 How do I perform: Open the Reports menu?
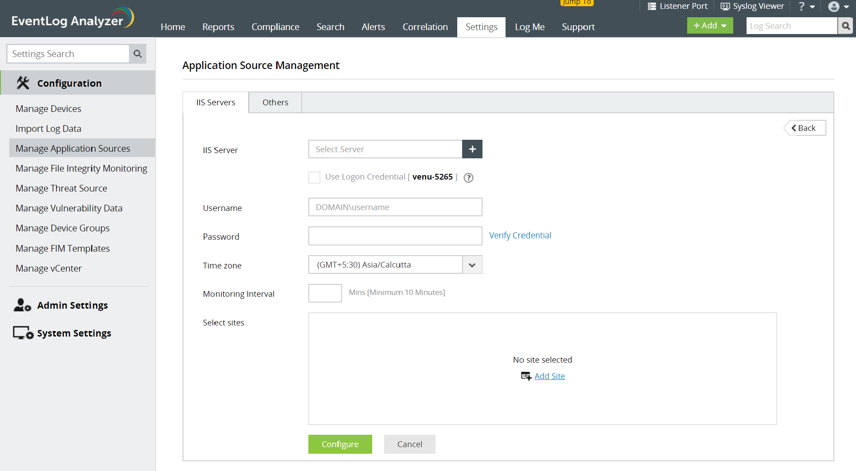click(x=218, y=27)
